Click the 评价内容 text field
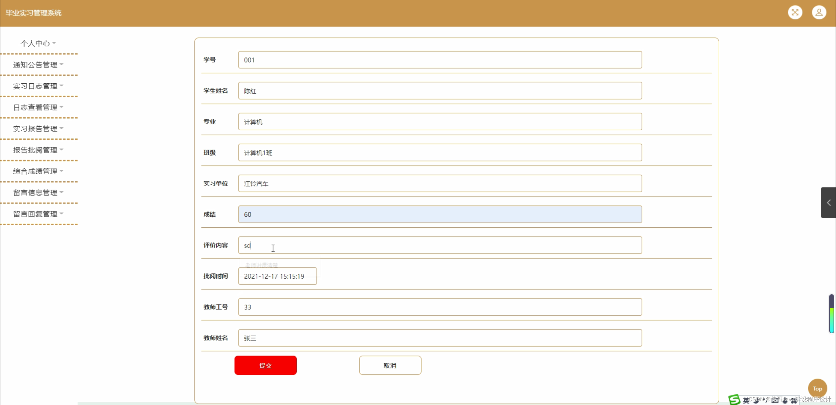 [x=440, y=245]
